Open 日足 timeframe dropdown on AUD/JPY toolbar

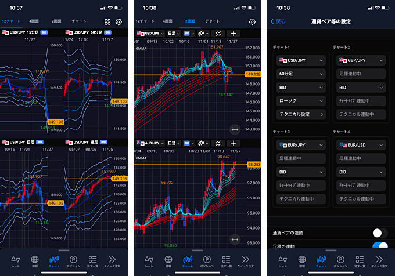[x=174, y=143]
